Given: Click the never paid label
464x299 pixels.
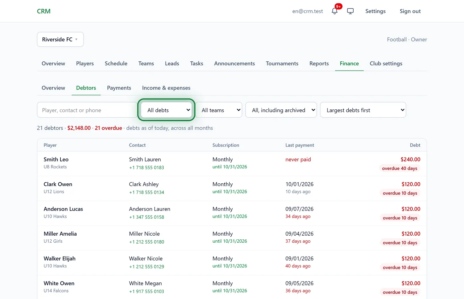Looking at the screenshot, I should pos(298,159).
